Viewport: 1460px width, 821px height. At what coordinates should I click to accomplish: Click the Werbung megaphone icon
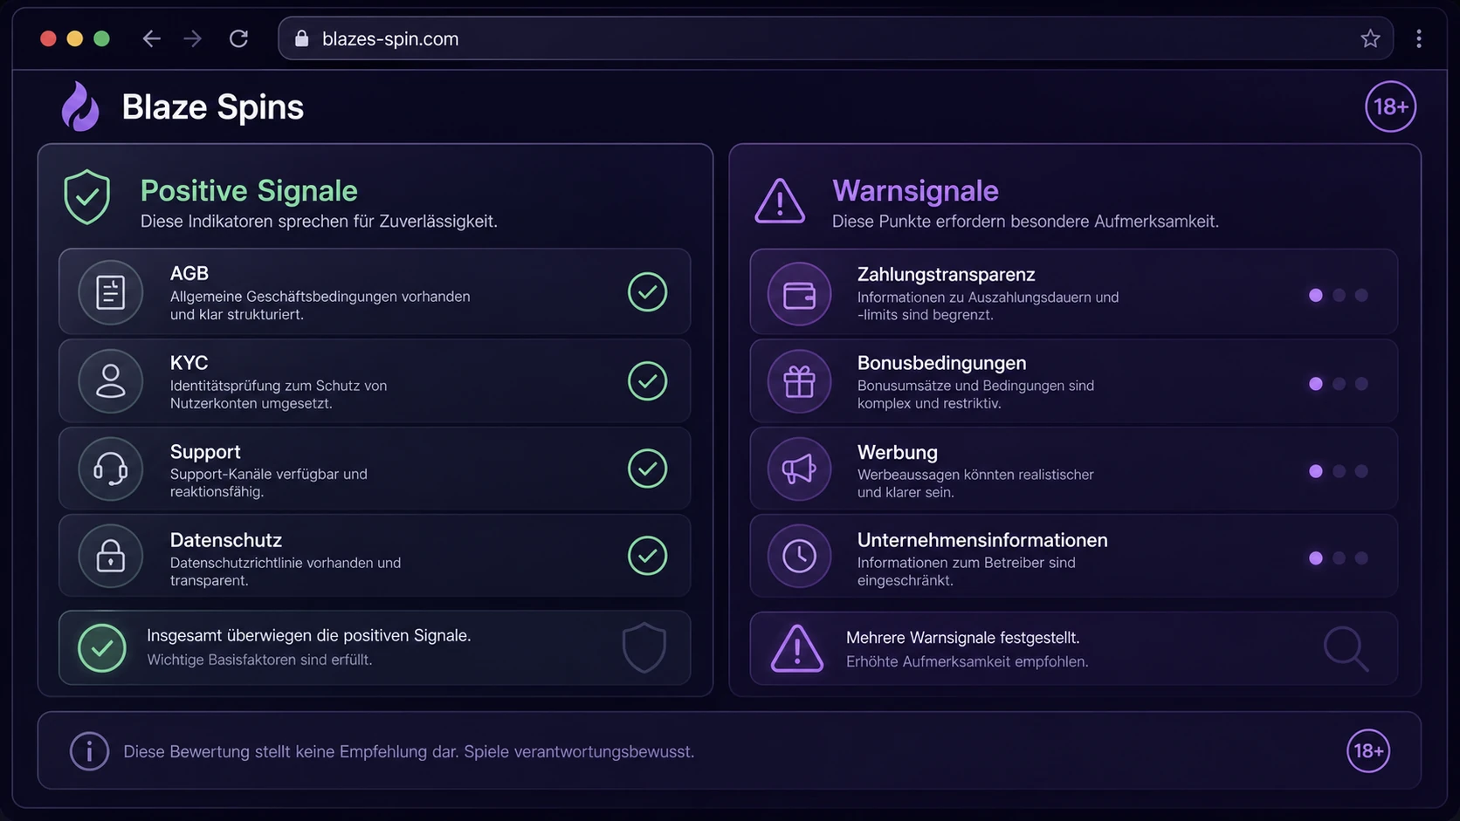(799, 469)
